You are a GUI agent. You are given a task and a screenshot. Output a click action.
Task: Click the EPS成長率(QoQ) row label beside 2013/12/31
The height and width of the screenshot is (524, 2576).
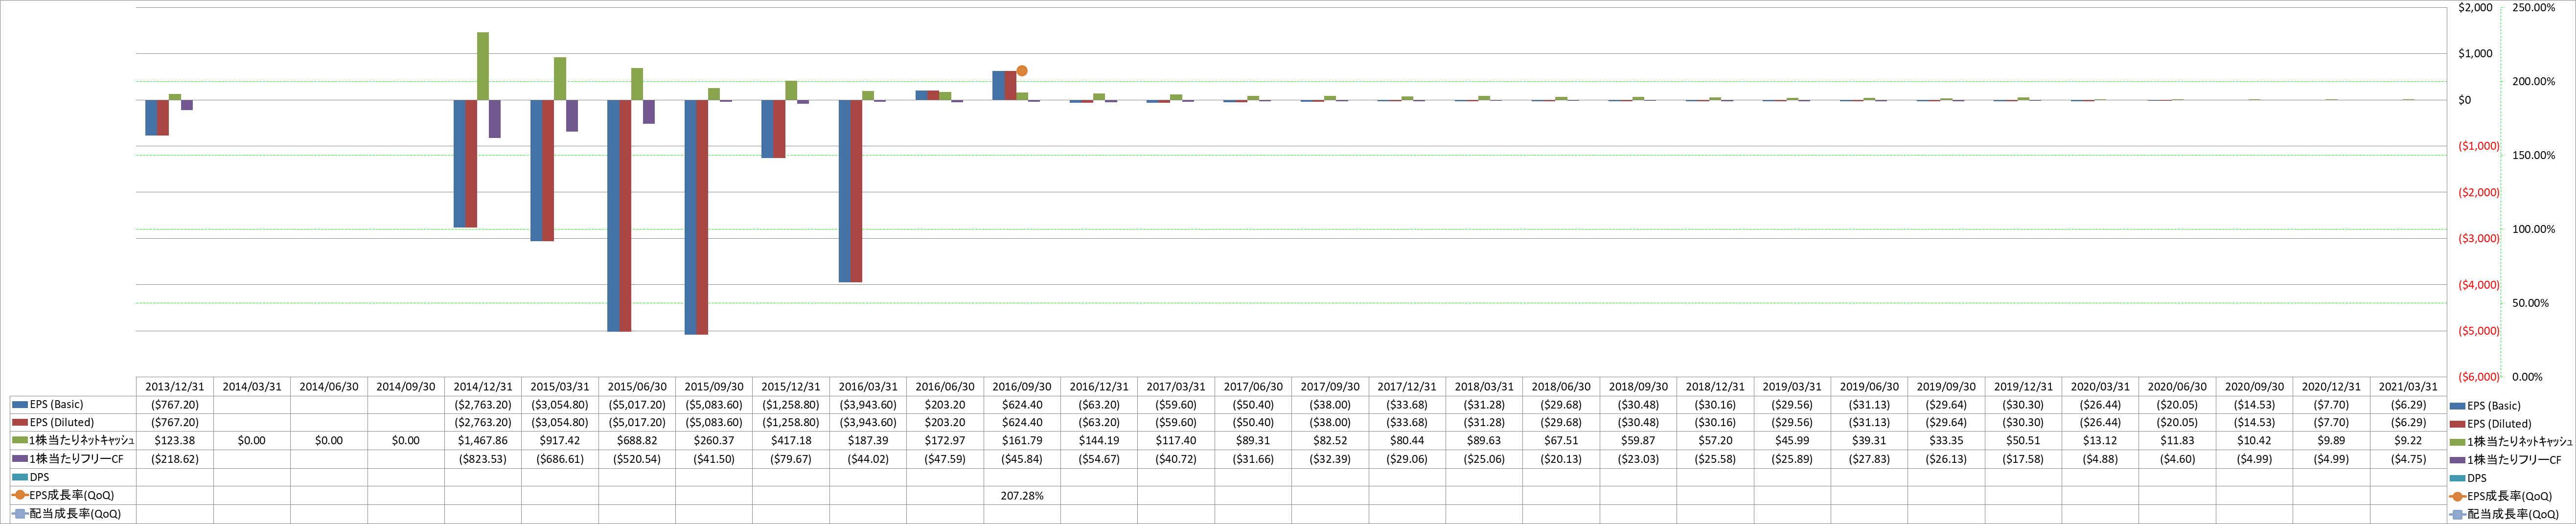(x=72, y=495)
